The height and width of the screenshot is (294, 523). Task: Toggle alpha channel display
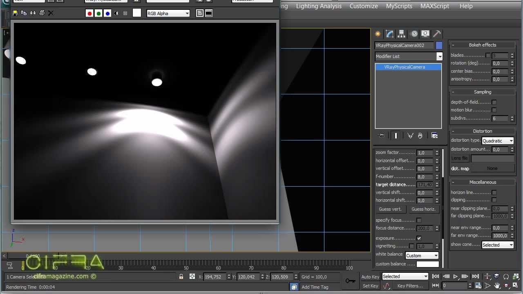[116, 13]
